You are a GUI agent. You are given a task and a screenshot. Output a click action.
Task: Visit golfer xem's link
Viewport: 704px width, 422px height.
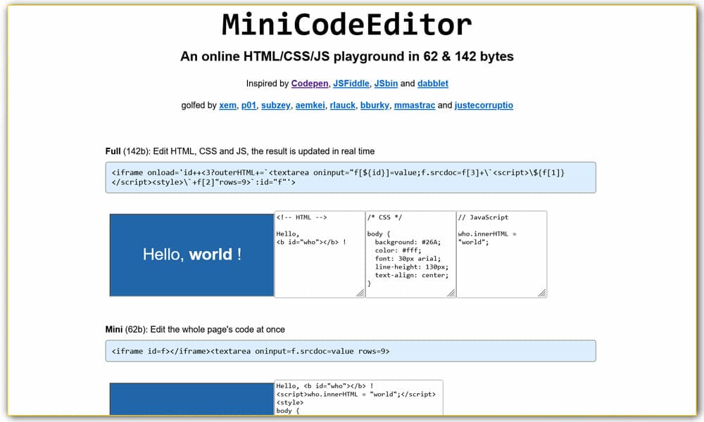[x=227, y=105]
